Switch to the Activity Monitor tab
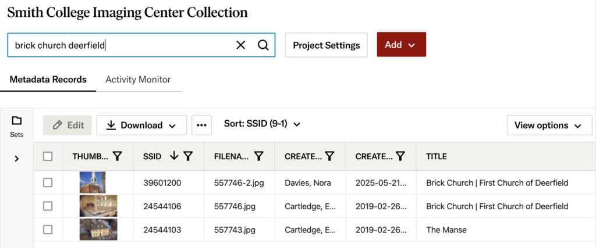Viewport: 596px width, 248px height. tap(138, 80)
